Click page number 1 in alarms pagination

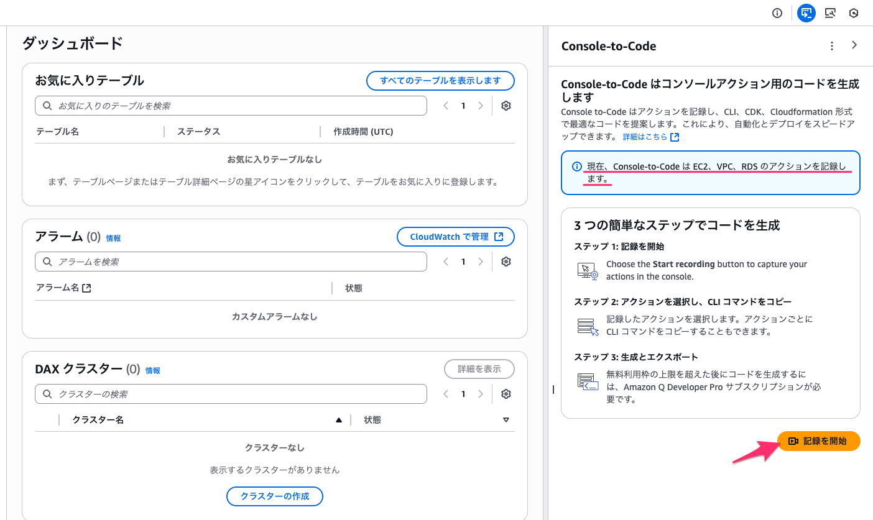[x=463, y=262]
